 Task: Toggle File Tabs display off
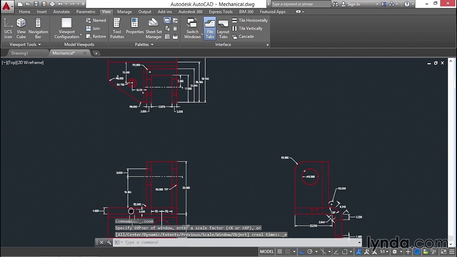pyautogui.click(x=210, y=29)
